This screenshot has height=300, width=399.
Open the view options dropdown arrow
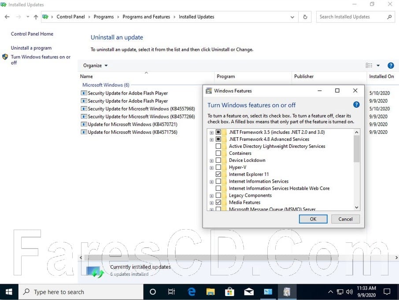(378, 66)
